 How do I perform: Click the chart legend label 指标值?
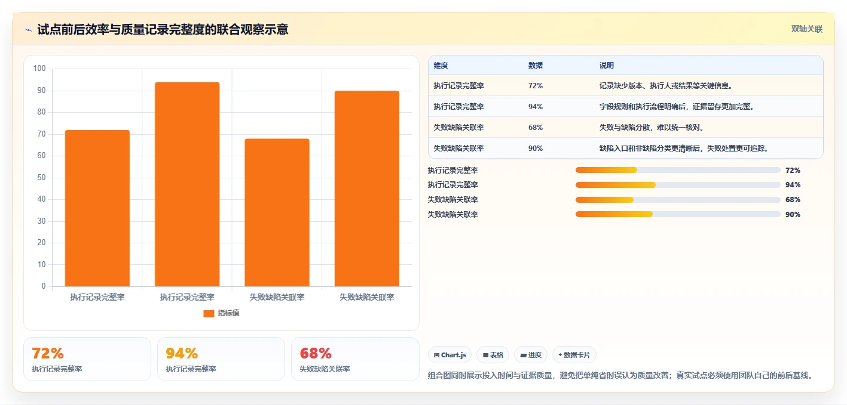click(228, 313)
